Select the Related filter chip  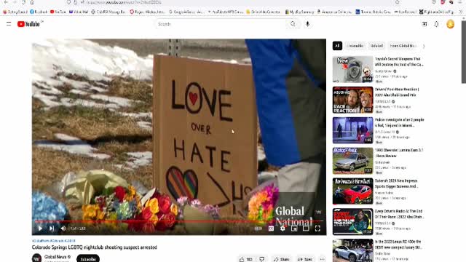click(x=376, y=46)
